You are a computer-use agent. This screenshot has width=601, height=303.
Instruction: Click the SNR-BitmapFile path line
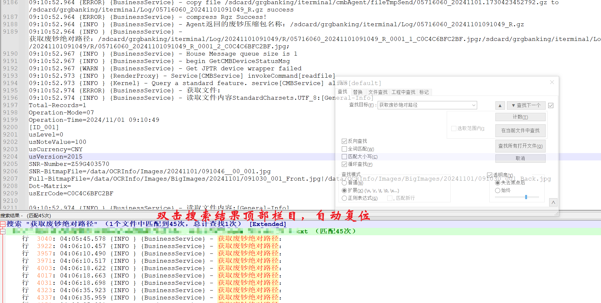click(150, 171)
